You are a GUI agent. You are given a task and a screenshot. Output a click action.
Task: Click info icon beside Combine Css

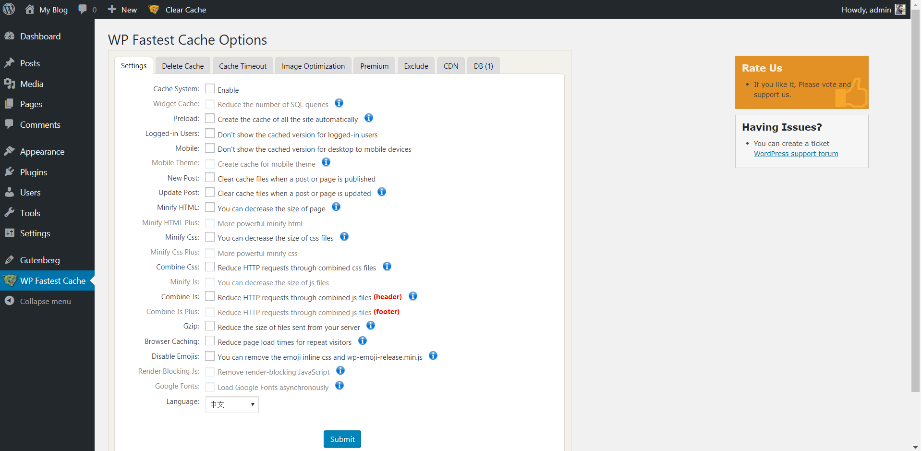point(387,266)
